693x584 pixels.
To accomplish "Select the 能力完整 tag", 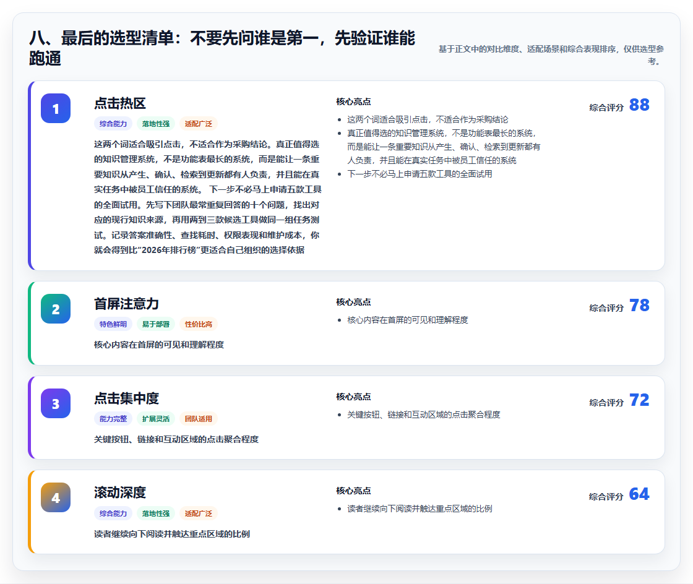I will point(113,419).
